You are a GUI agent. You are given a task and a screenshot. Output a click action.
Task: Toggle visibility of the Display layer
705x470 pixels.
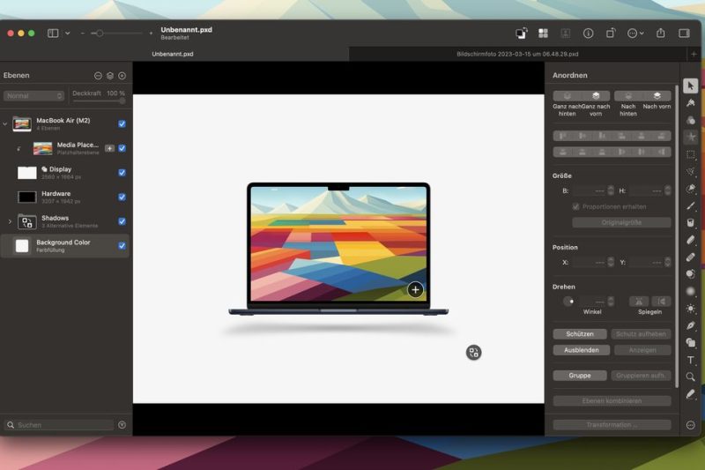122,172
